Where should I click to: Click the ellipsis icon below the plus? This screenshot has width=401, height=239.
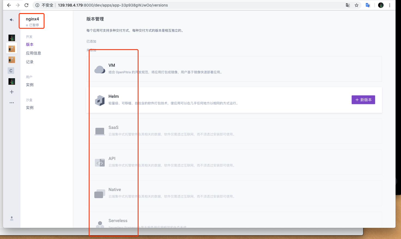pos(11,102)
